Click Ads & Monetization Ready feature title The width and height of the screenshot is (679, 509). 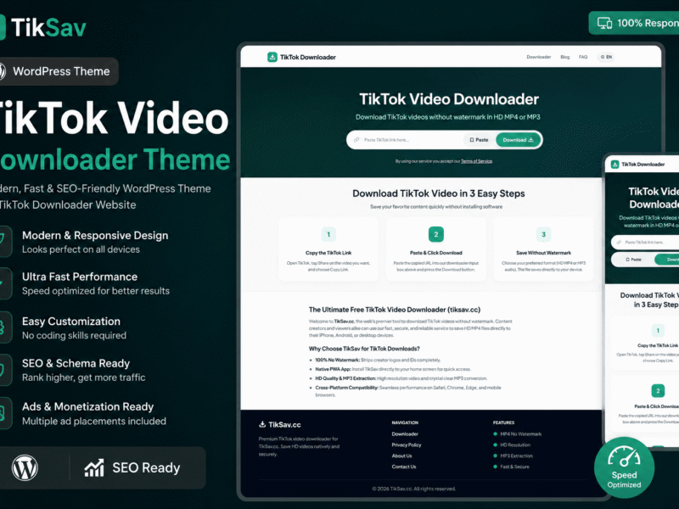point(88,407)
